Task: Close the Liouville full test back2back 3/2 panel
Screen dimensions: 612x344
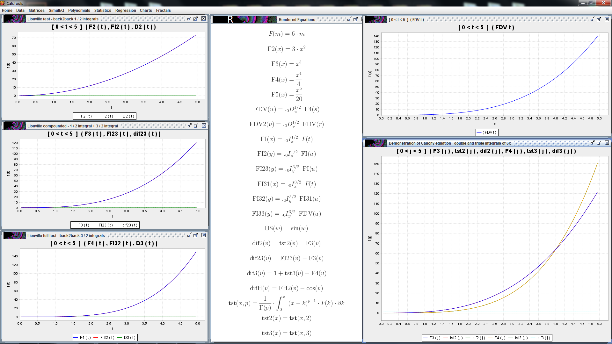Action: coord(204,235)
